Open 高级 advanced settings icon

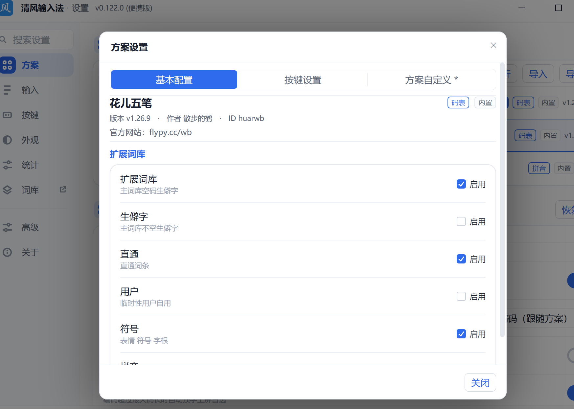(7, 227)
